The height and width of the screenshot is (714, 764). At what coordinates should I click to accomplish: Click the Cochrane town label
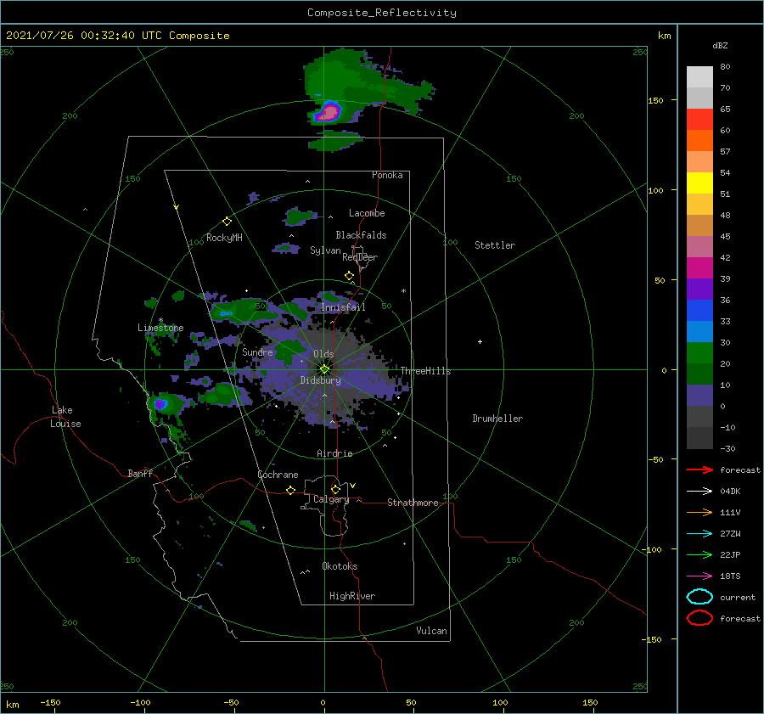coord(278,475)
